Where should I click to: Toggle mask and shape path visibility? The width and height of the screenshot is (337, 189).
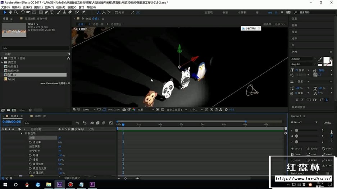click(x=104, y=109)
